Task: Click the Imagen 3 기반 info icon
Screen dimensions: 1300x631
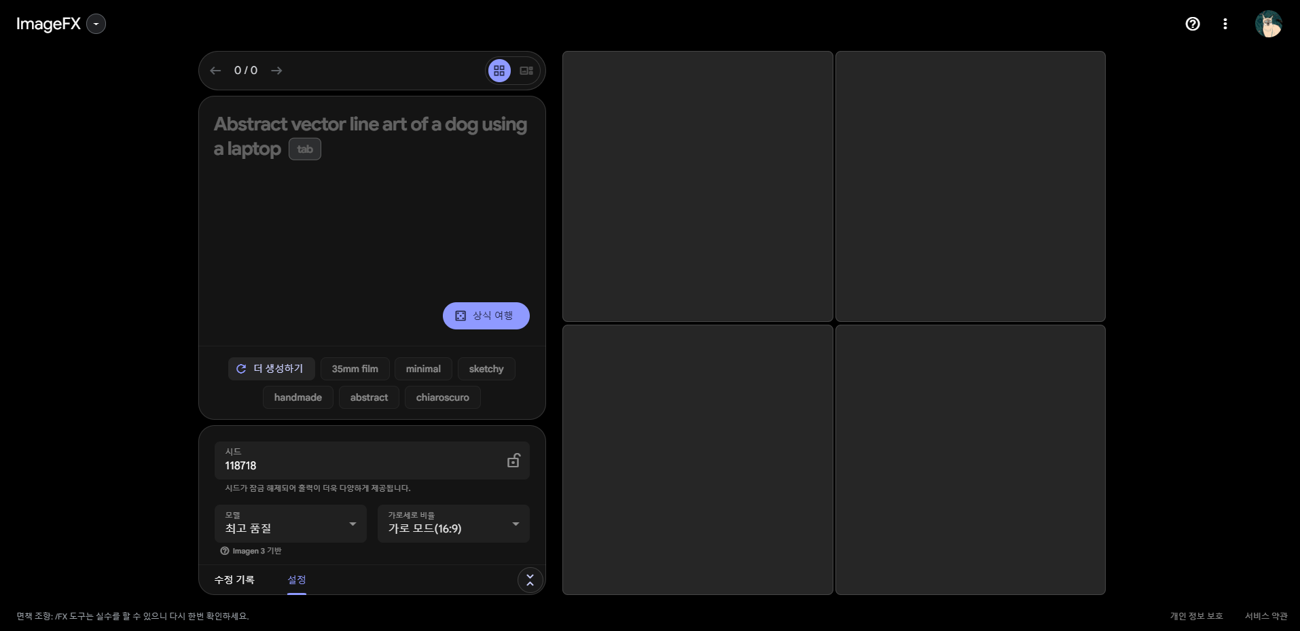Action: (225, 551)
